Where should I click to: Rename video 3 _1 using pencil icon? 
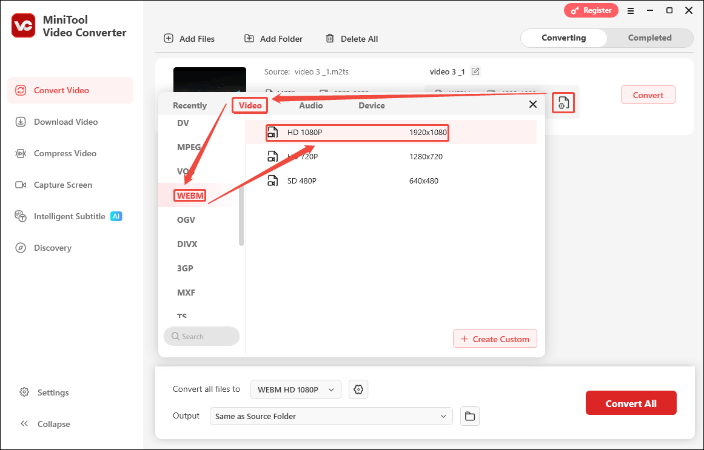475,71
